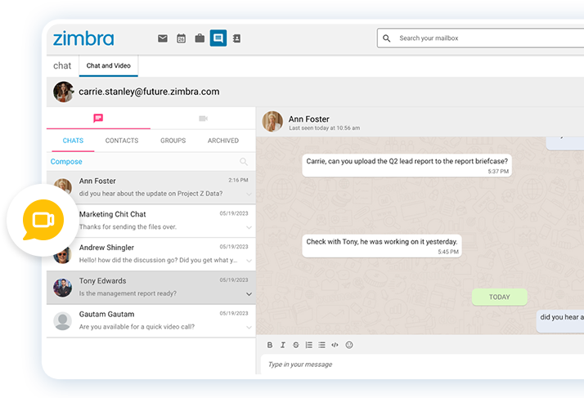This screenshot has width=584, height=398.
Task: Toggle Strikethrough formatting in message editor
Action: click(296, 345)
